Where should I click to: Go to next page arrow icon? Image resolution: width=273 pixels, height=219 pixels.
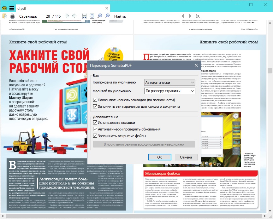coord(74,16)
